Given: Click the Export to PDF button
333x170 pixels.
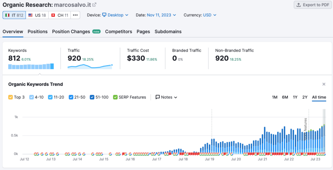Looking at the screenshot, I should point(313,5).
